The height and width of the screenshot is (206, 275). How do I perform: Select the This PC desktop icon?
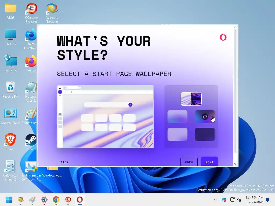[x=10, y=38]
